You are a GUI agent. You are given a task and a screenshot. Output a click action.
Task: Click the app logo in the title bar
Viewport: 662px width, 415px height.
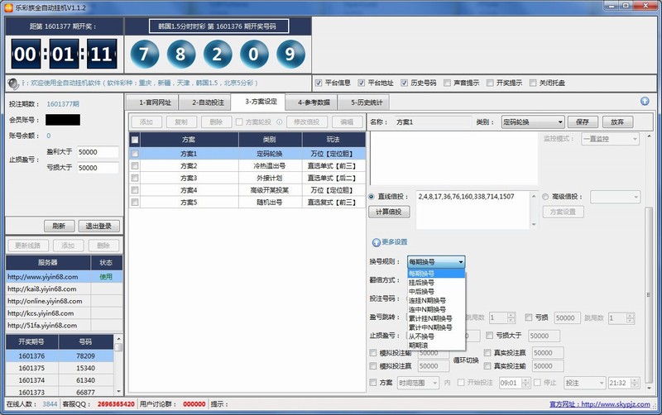8,7
